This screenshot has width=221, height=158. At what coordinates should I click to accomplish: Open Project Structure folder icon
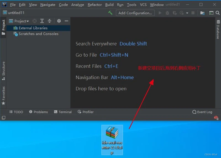[x=202, y=13]
